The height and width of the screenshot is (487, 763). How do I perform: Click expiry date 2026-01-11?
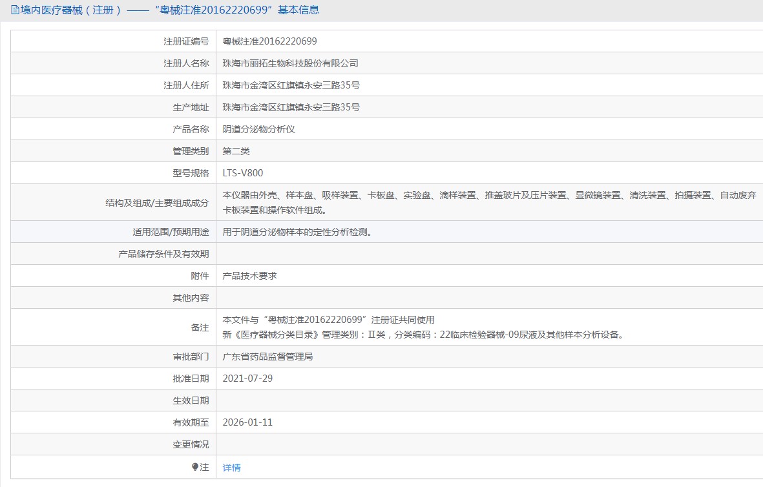(247, 422)
